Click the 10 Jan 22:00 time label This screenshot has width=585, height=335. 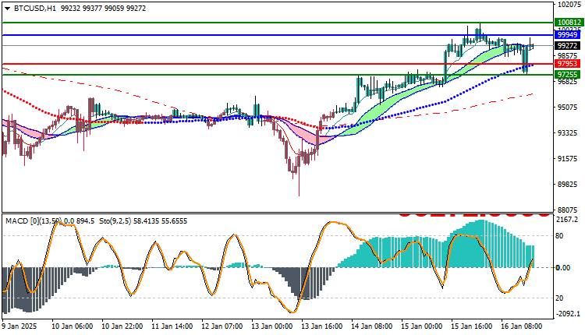tap(122, 326)
